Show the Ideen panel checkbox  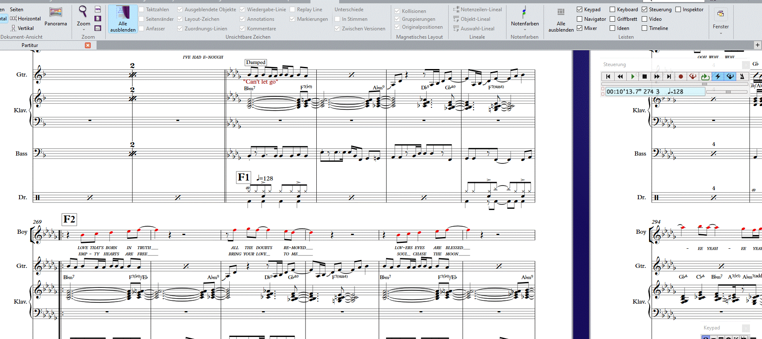(x=612, y=28)
